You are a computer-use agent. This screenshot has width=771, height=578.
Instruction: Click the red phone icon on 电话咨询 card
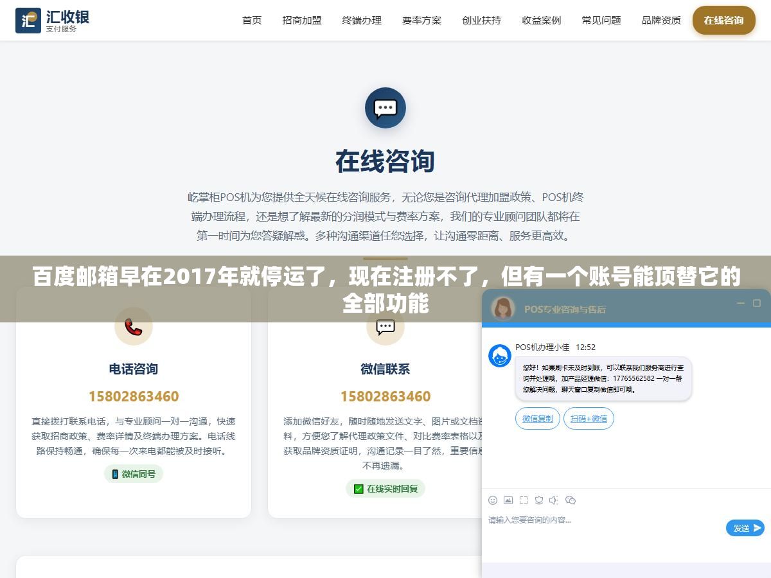(x=134, y=327)
